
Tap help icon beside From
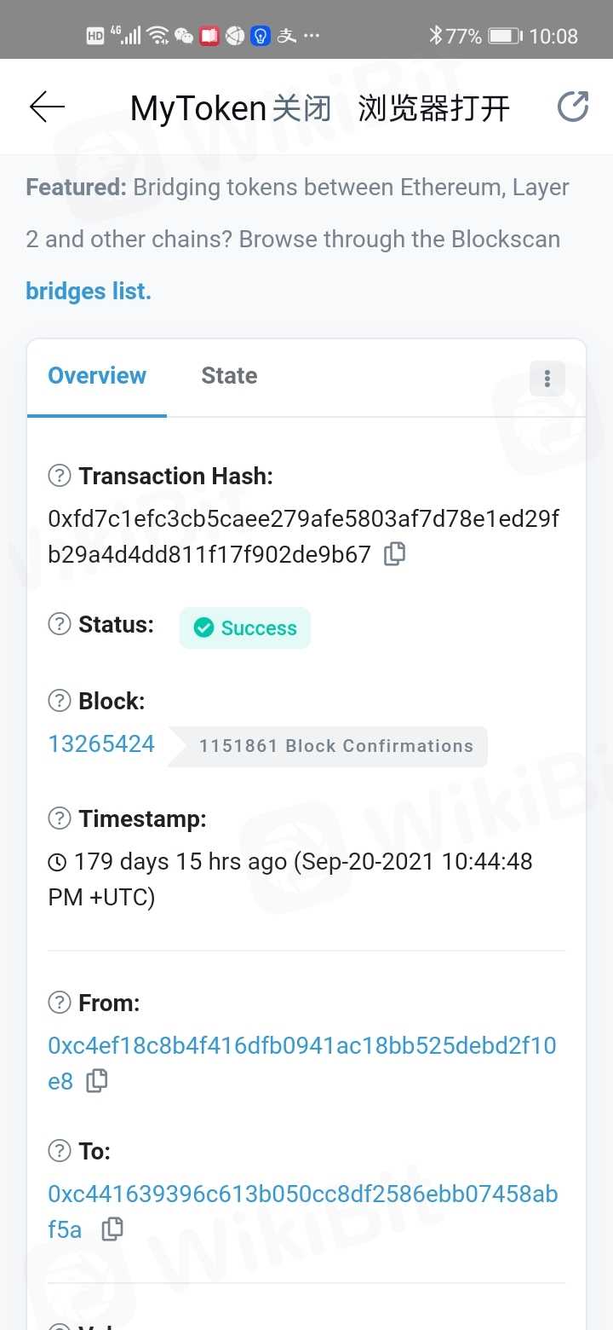tap(60, 1003)
